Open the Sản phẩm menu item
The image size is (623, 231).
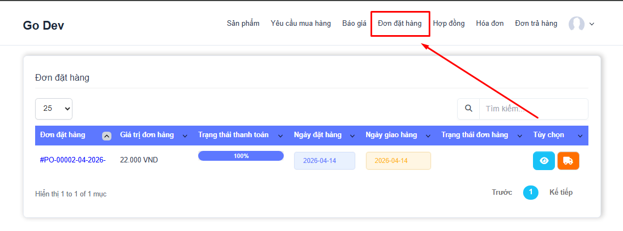243,24
